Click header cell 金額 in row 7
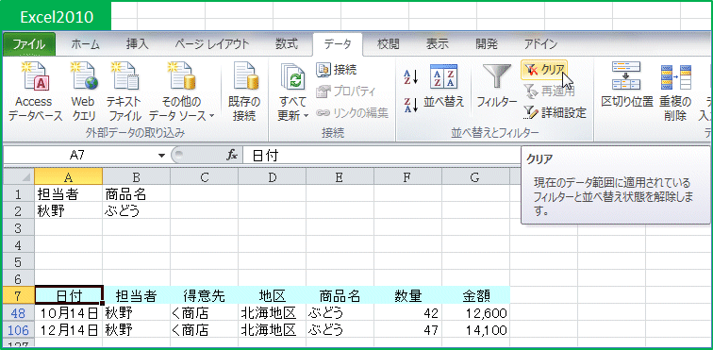713x350 pixels. (x=475, y=295)
